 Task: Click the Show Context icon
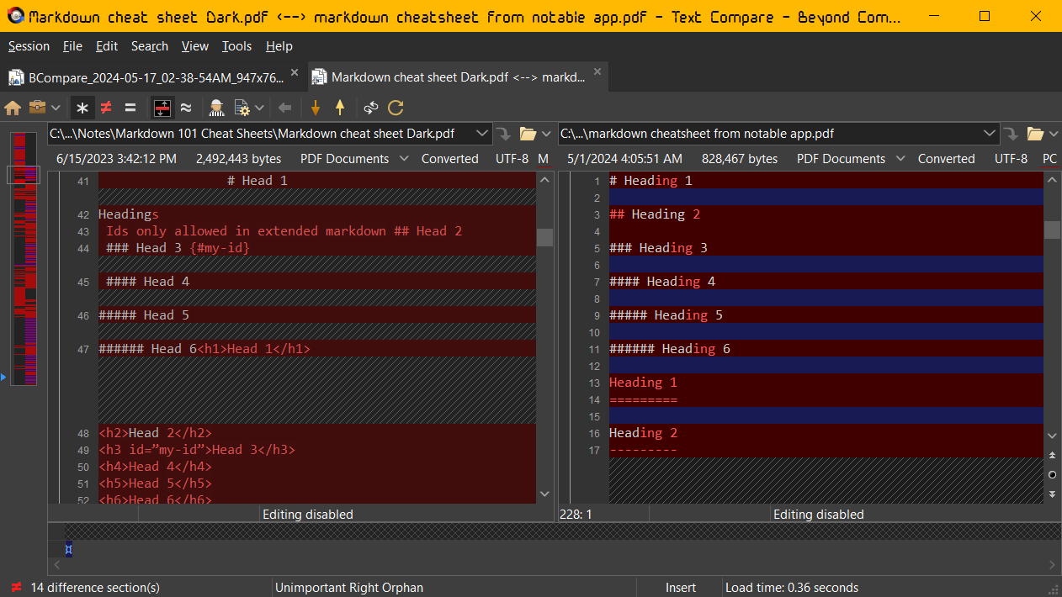pyautogui.click(x=162, y=108)
